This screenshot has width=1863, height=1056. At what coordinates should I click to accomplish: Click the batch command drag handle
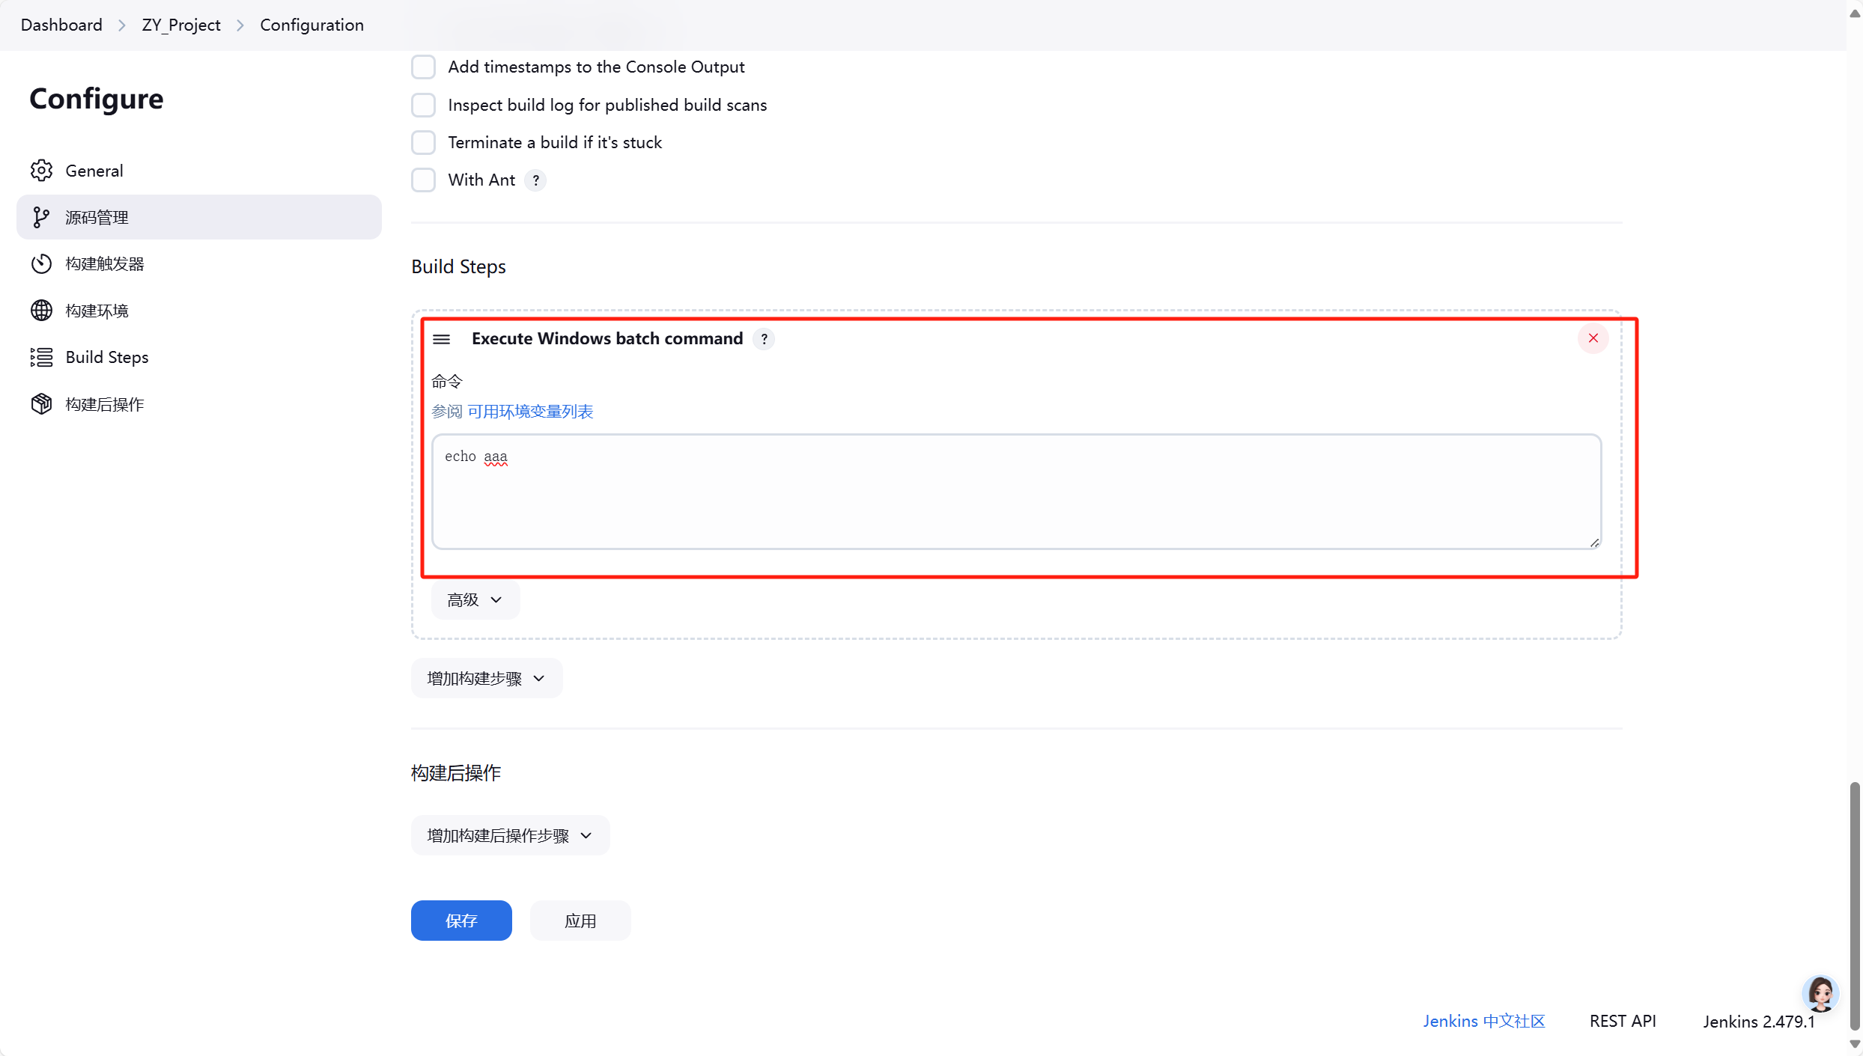442,338
